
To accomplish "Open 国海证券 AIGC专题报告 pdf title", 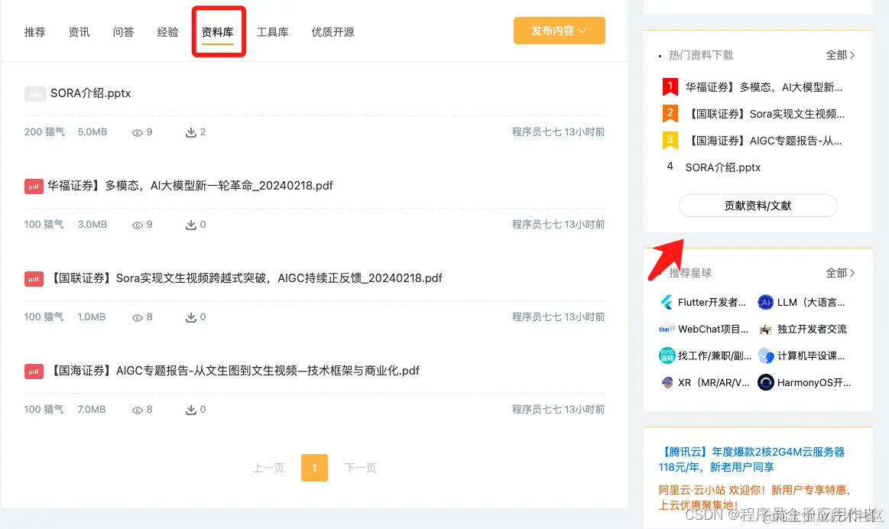I will 234,371.
